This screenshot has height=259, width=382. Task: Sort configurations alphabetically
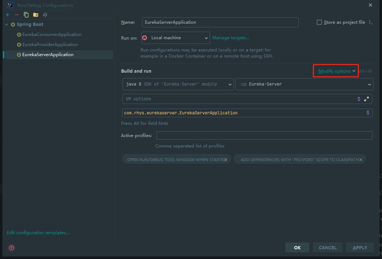[x=45, y=15]
